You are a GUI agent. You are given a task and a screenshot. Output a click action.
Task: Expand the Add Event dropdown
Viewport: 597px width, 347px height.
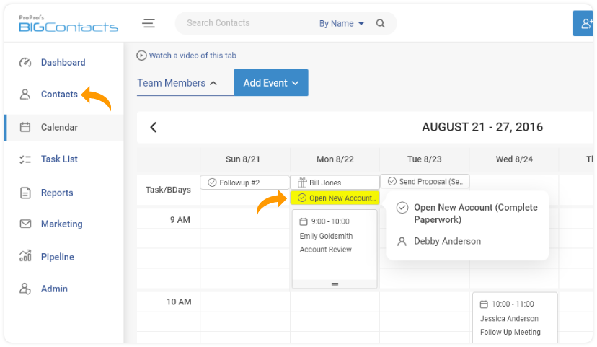(271, 83)
